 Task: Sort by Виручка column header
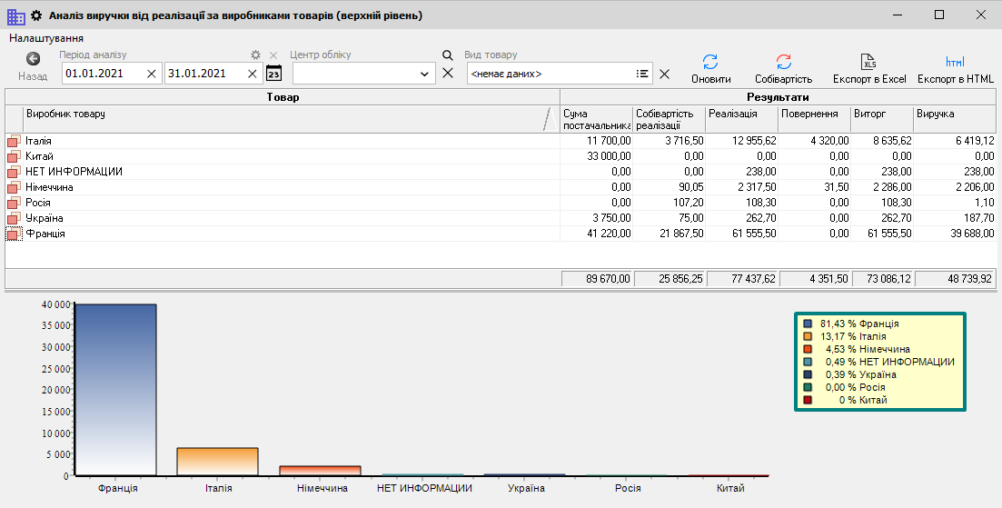click(954, 119)
